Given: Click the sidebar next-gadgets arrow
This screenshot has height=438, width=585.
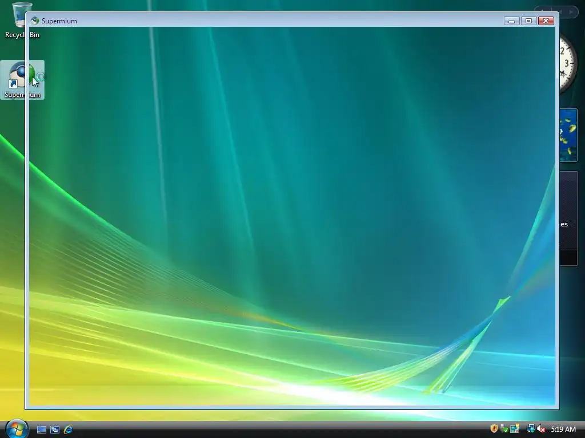Looking at the screenshot, I should click(571, 12).
